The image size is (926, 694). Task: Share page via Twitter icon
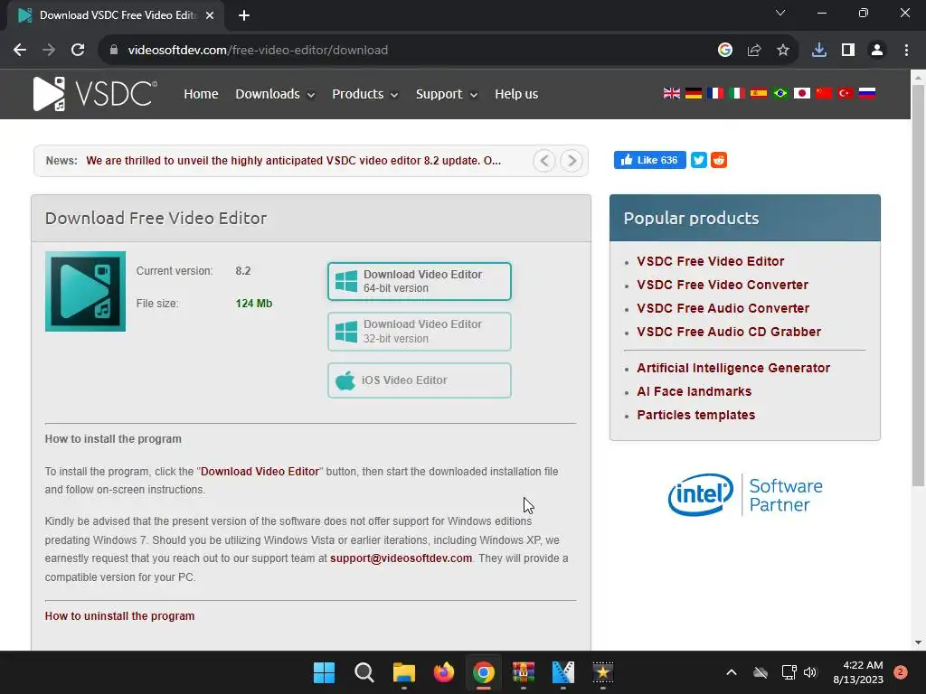coord(699,160)
